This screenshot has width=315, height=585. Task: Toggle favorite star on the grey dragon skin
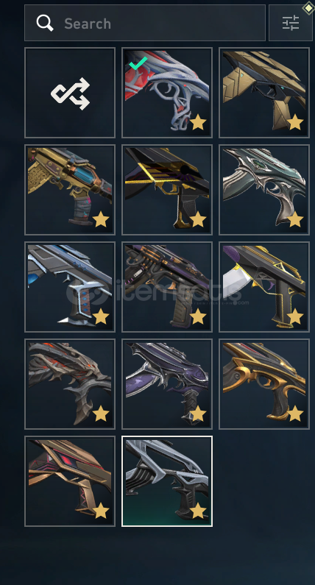tap(101, 414)
